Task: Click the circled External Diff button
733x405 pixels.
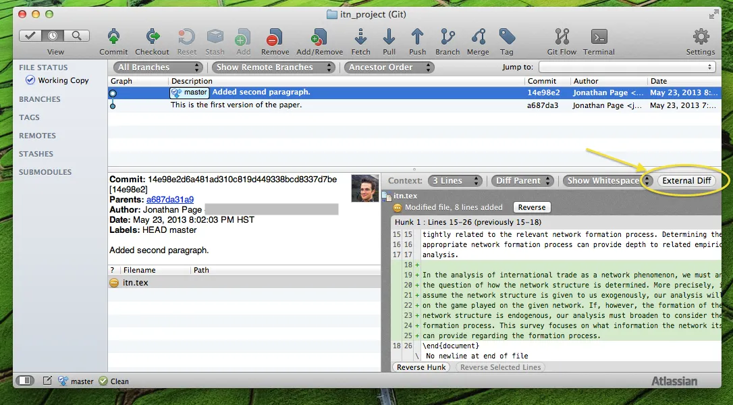Action: pyautogui.click(x=687, y=180)
